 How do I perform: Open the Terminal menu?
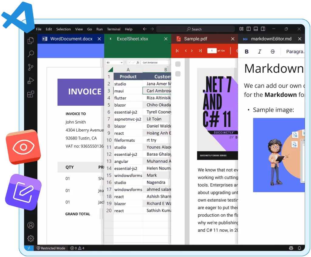pyautogui.click(x=114, y=29)
